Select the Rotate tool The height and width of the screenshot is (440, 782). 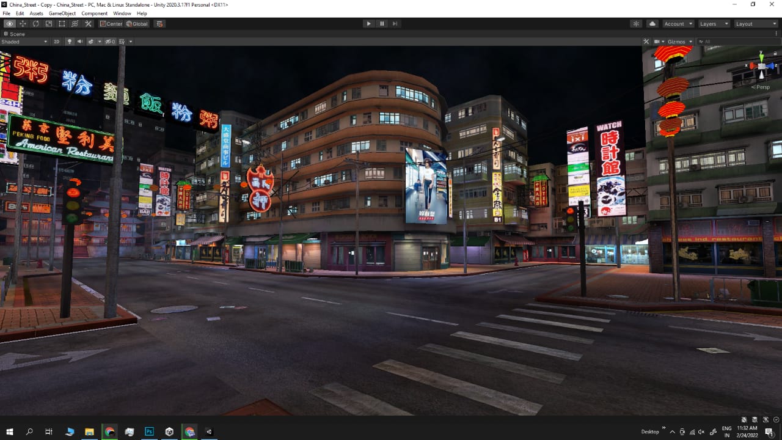(35, 24)
